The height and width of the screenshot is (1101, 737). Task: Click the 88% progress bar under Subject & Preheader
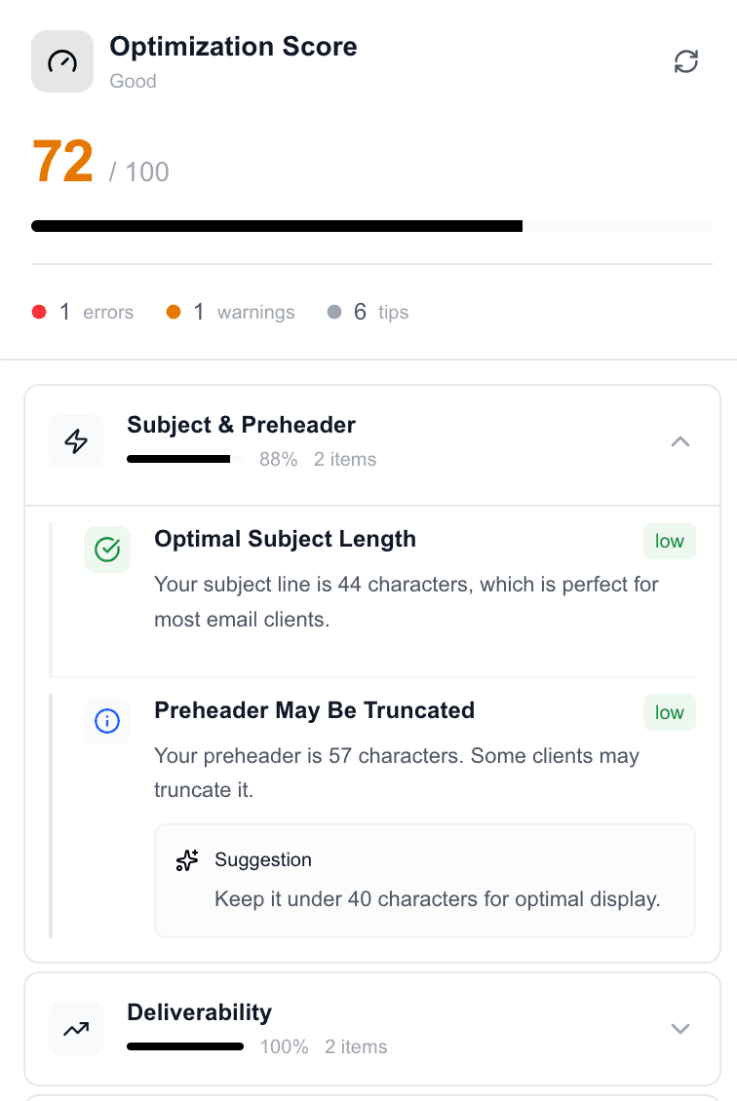(185, 459)
